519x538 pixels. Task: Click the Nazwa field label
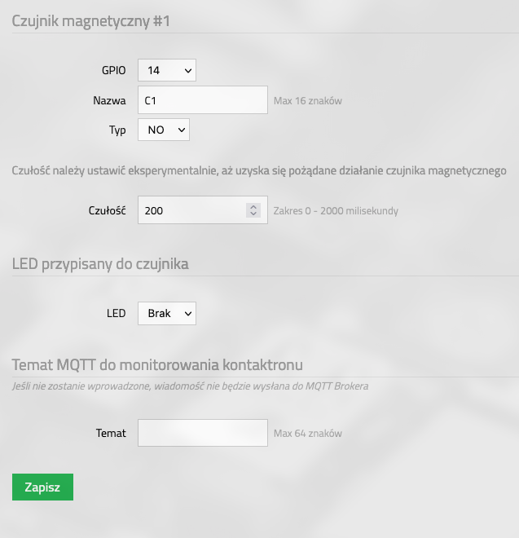(109, 100)
